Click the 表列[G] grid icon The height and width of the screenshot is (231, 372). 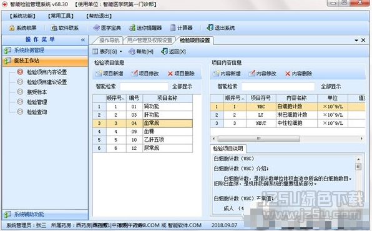[95, 51]
